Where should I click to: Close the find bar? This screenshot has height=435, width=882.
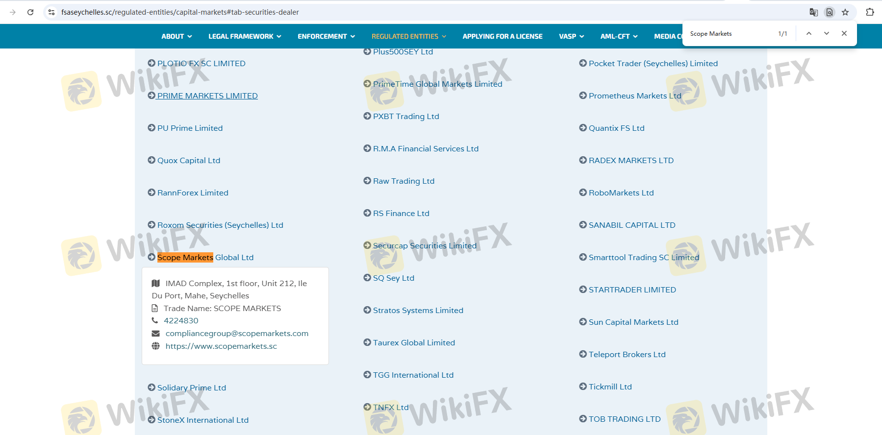click(844, 33)
